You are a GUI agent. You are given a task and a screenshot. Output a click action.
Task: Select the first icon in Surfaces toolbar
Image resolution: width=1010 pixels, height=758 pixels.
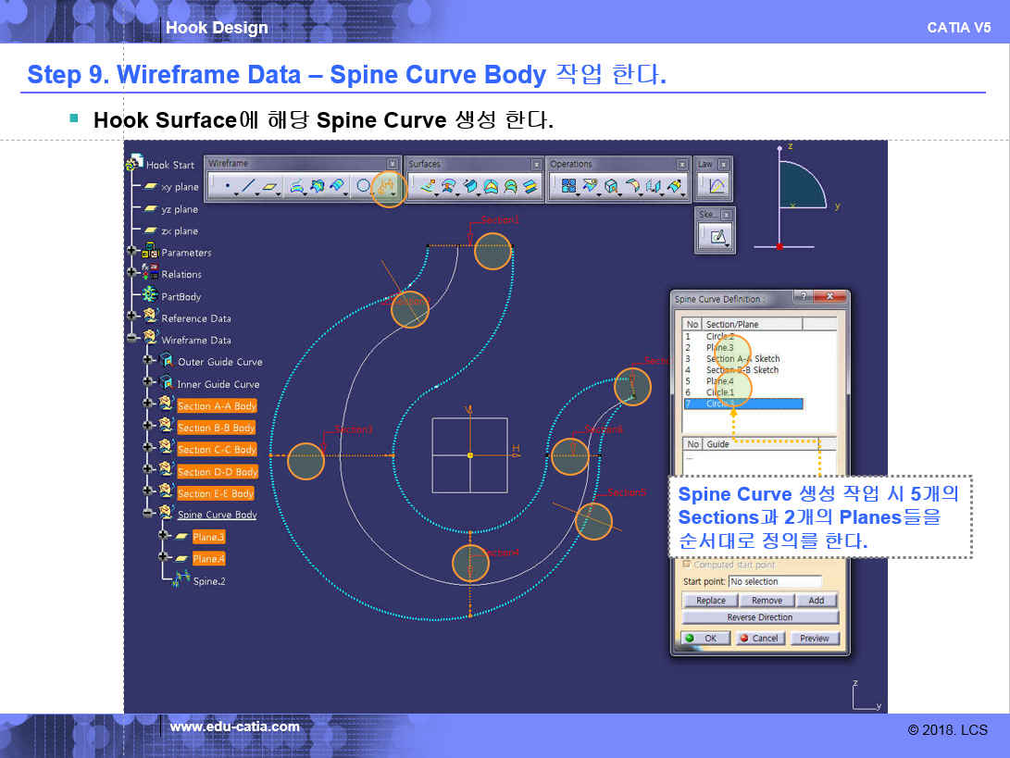[427, 187]
